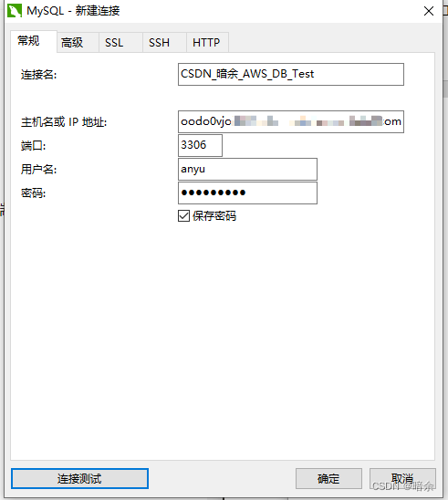Focus the 连接名 text field
Viewport: 448px width, 500px height.
291,74
